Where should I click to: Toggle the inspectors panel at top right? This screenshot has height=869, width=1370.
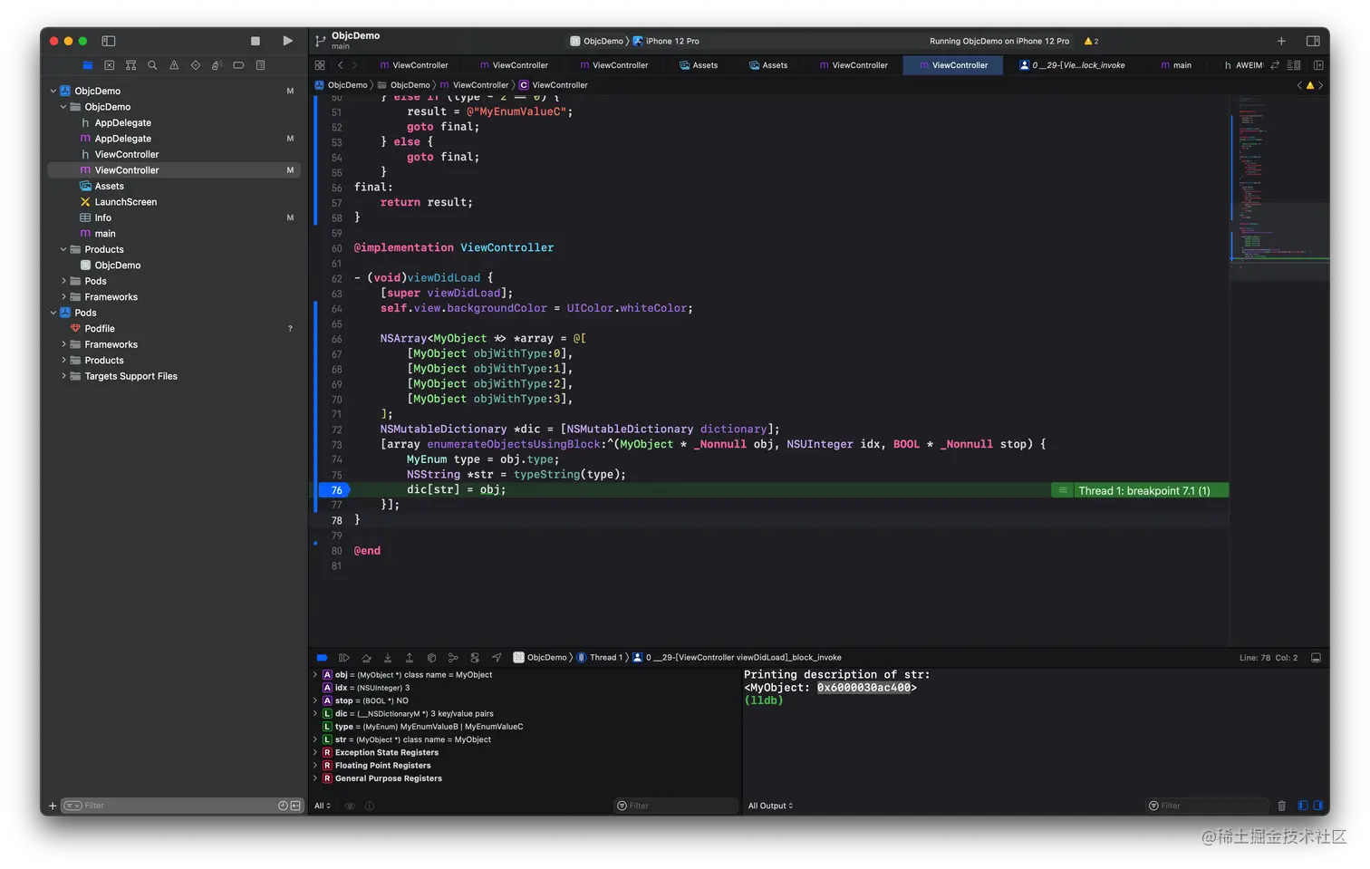point(1313,41)
